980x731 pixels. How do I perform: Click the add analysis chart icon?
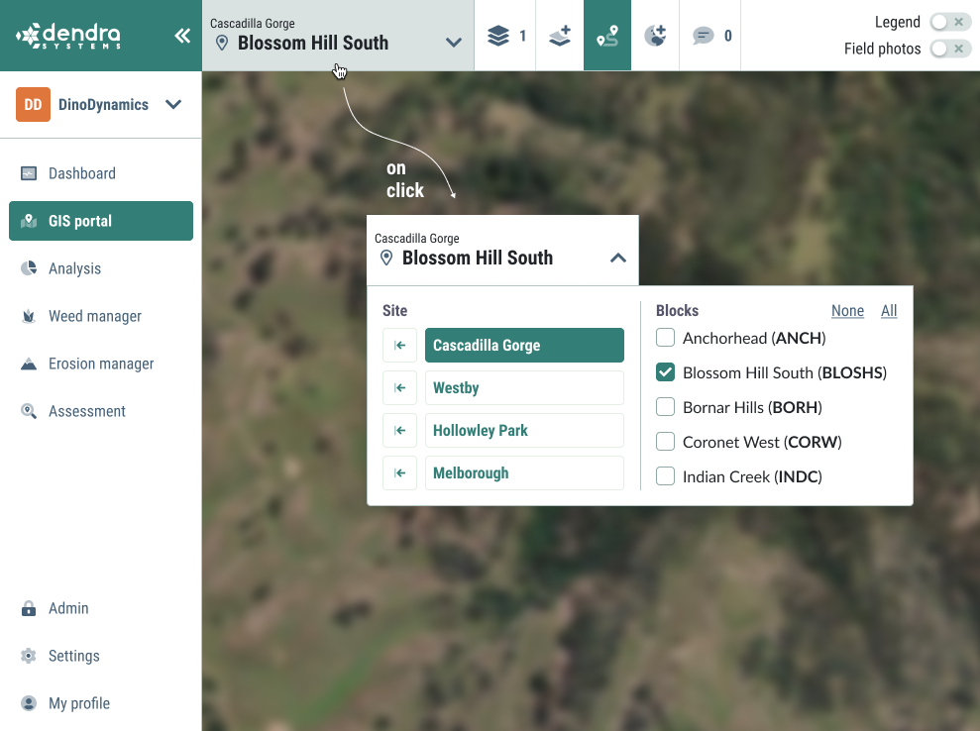655,36
